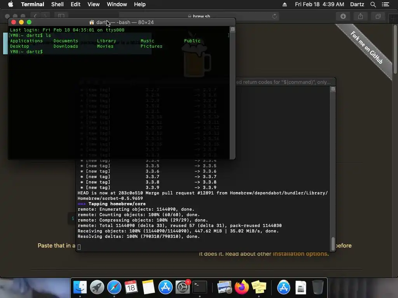The width and height of the screenshot is (398, 298).
Task: Open the Terminal application menu
Action: (33, 4)
